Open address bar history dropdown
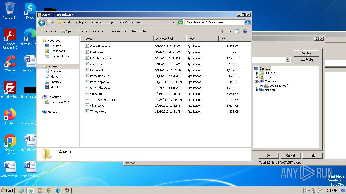346x194 pixels. 174,22
